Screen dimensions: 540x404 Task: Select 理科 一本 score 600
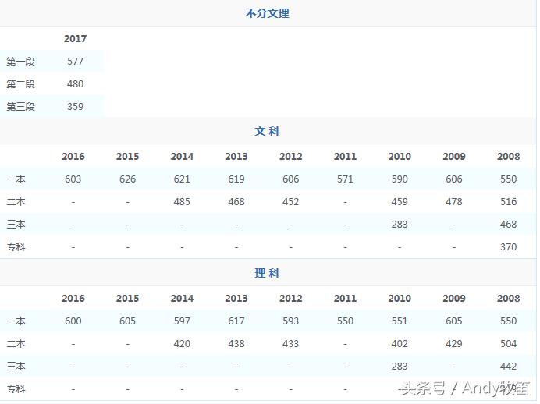pyautogui.click(x=73, y=321)
